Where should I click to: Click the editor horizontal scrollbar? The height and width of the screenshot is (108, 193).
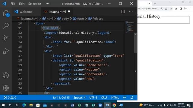(60, 93)
